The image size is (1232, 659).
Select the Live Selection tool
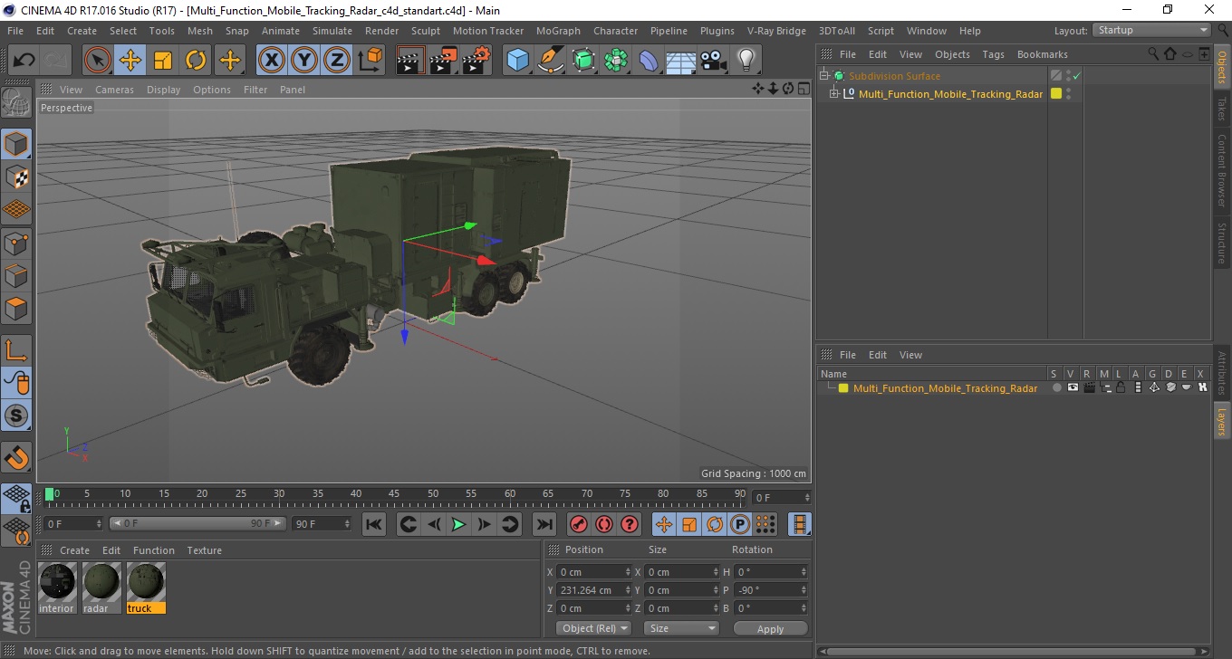(x=98, y=61)
